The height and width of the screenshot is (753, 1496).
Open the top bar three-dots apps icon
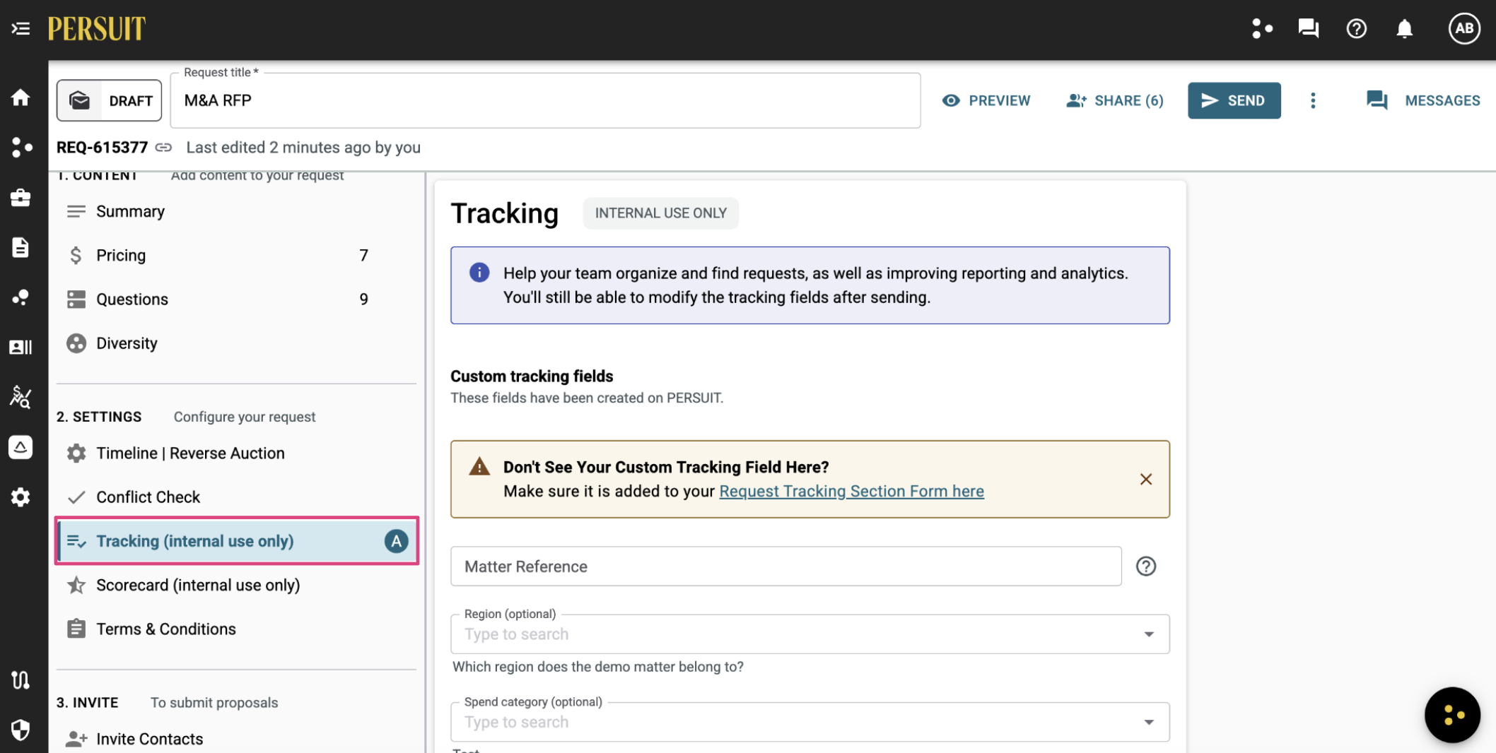(x=1262, y=29)
